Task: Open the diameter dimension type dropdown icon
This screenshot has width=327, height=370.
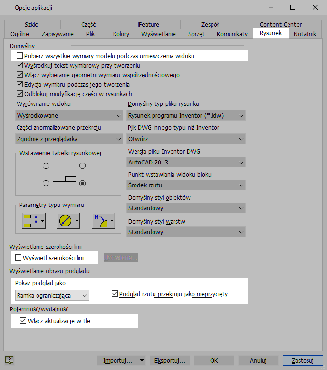Action: (68, 221)
